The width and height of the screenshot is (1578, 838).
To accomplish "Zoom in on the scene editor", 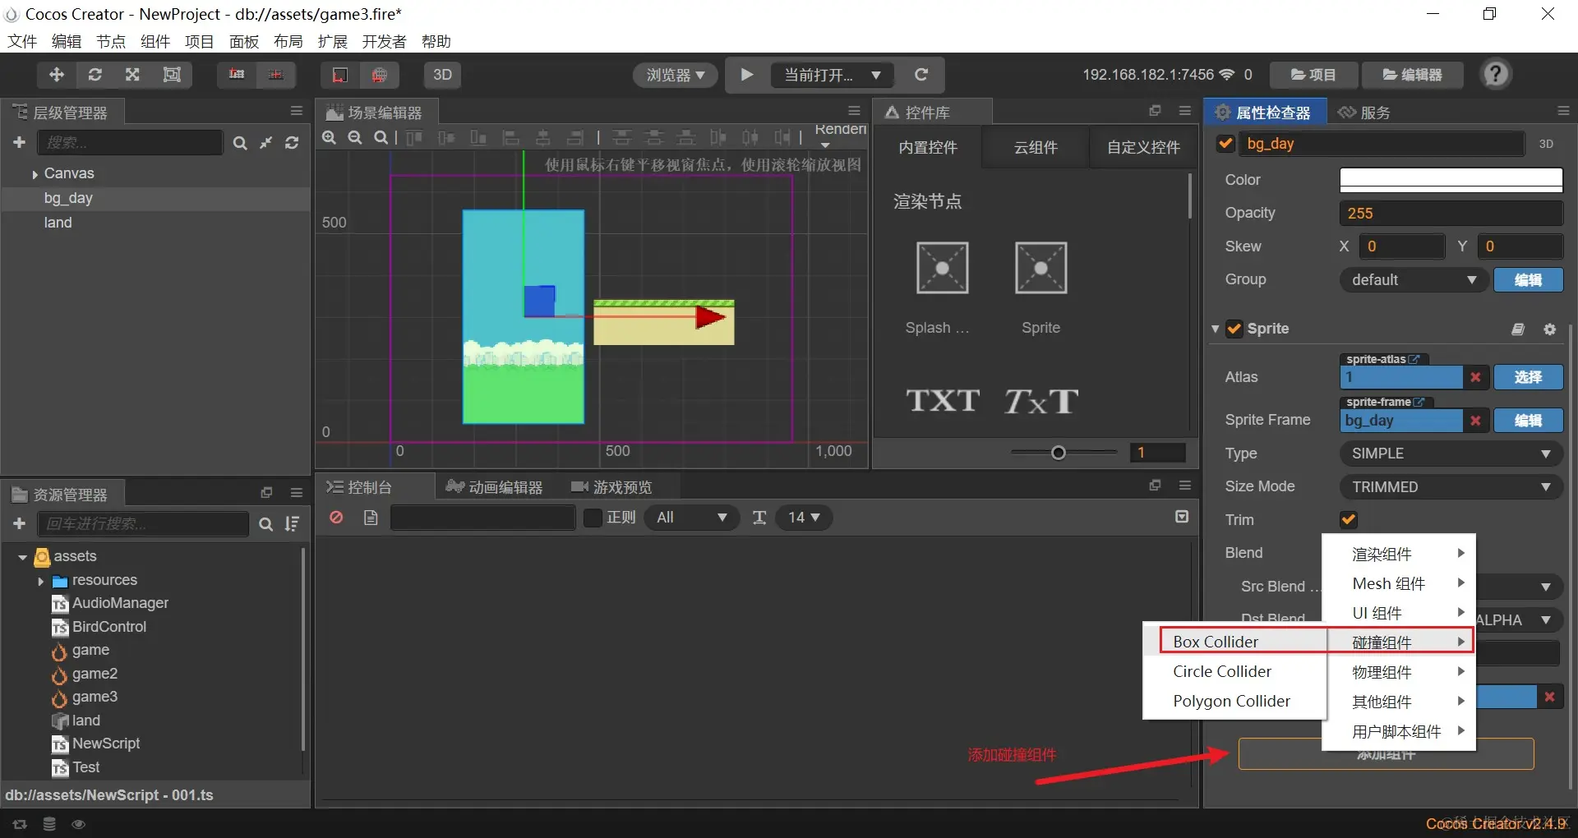I will pyautogui.click(x=329, y=137).
